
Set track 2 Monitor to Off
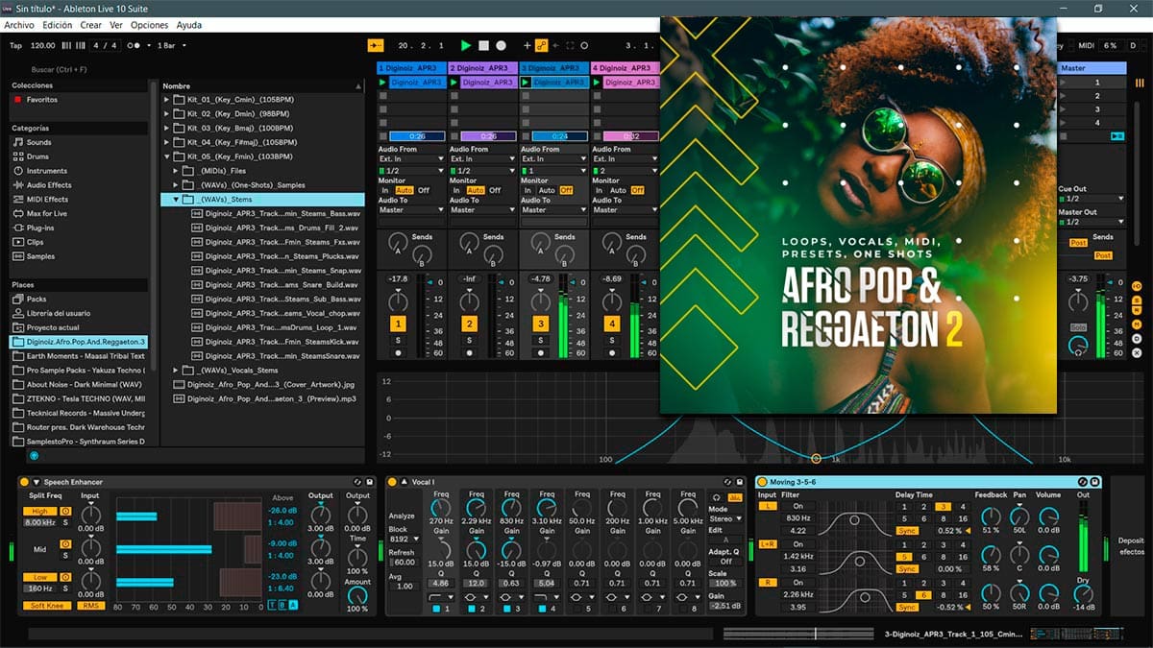496,190
